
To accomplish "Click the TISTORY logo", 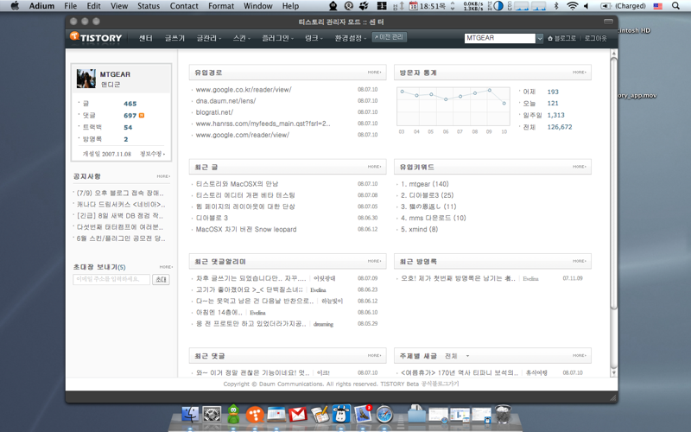I will [96, 37].
